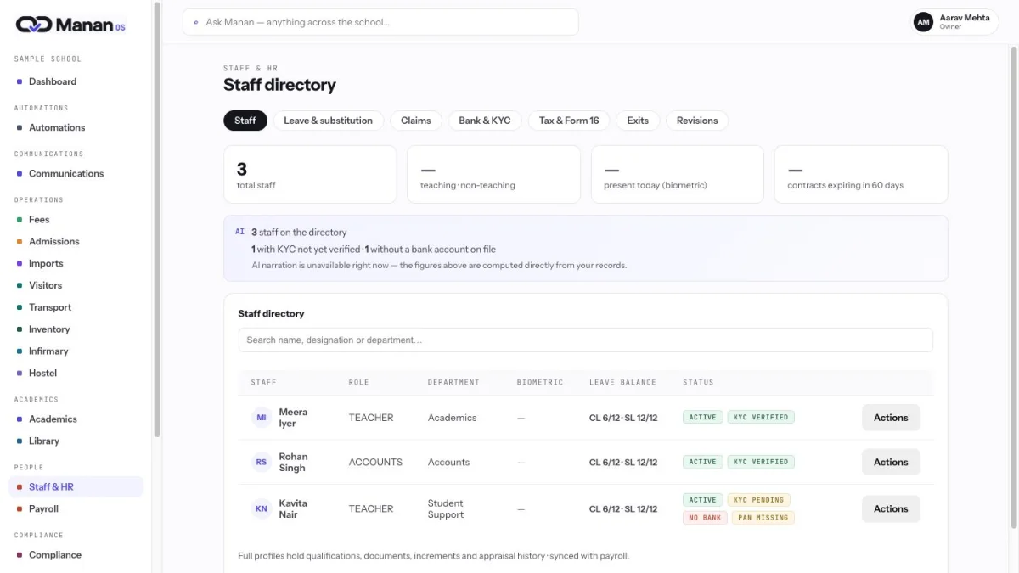Click the present today (biometric) card
Viewport: 1019px width, 573px height.
tap(677, 174)
